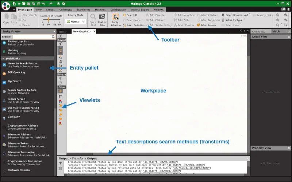
Task: Toggle the layout lock icon
Action: click(x=60, y=44)
